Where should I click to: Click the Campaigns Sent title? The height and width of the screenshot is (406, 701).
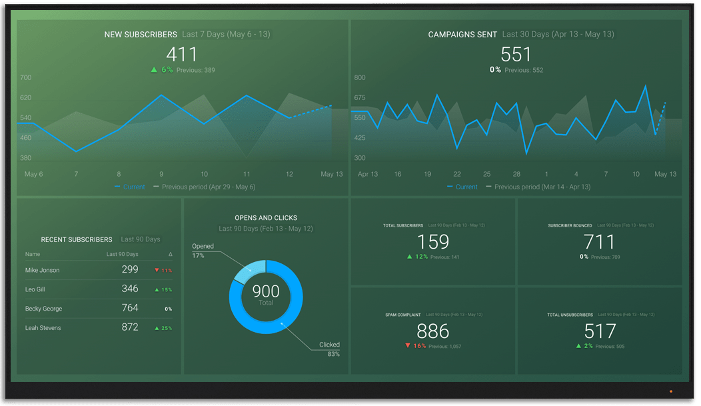pos(462,35)
